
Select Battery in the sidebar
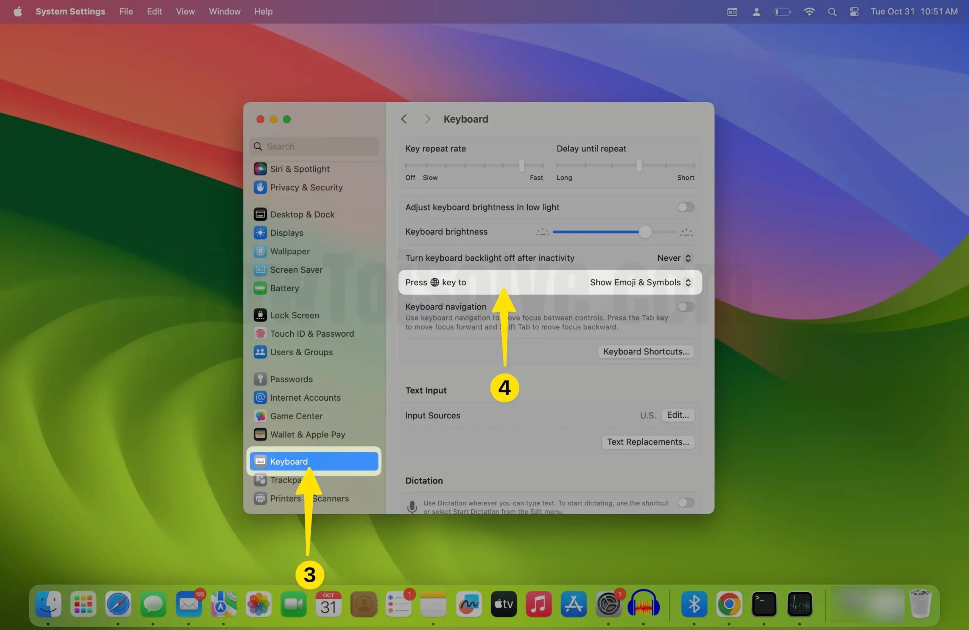[285, 288]
